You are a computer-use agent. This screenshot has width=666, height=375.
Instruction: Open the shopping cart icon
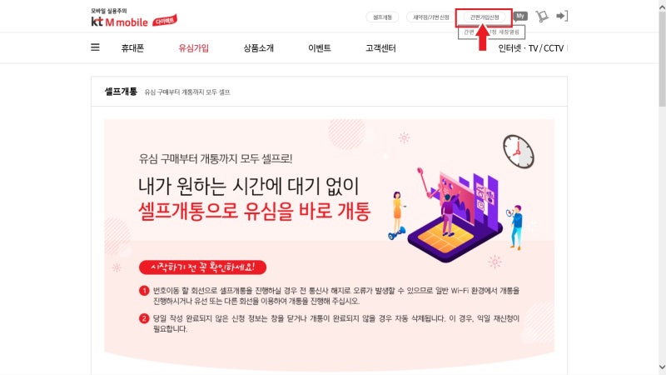542,16
